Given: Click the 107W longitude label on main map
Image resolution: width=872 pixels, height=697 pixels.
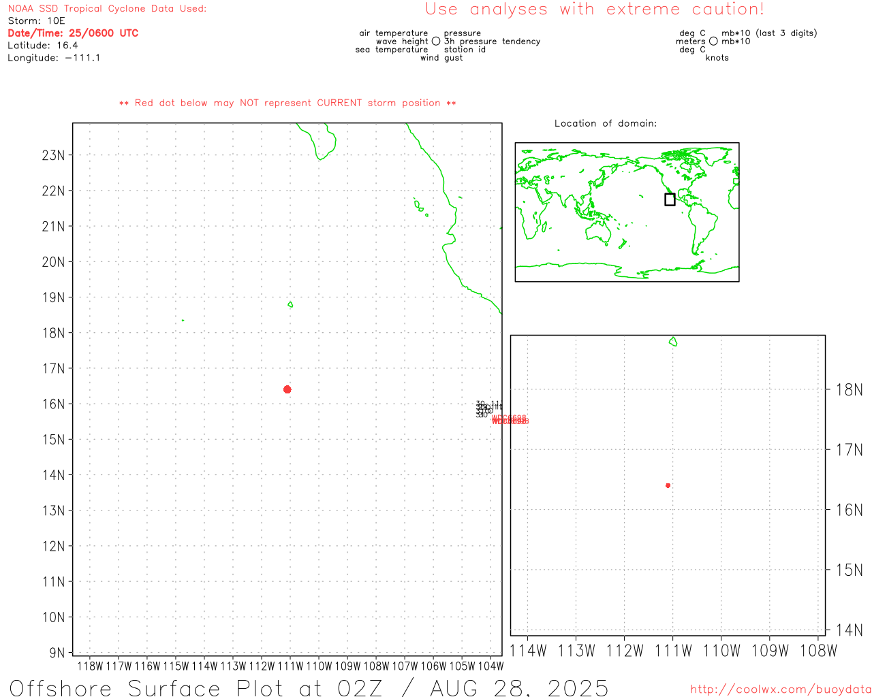Looking at the screenshot, I should tap(405, 666).
